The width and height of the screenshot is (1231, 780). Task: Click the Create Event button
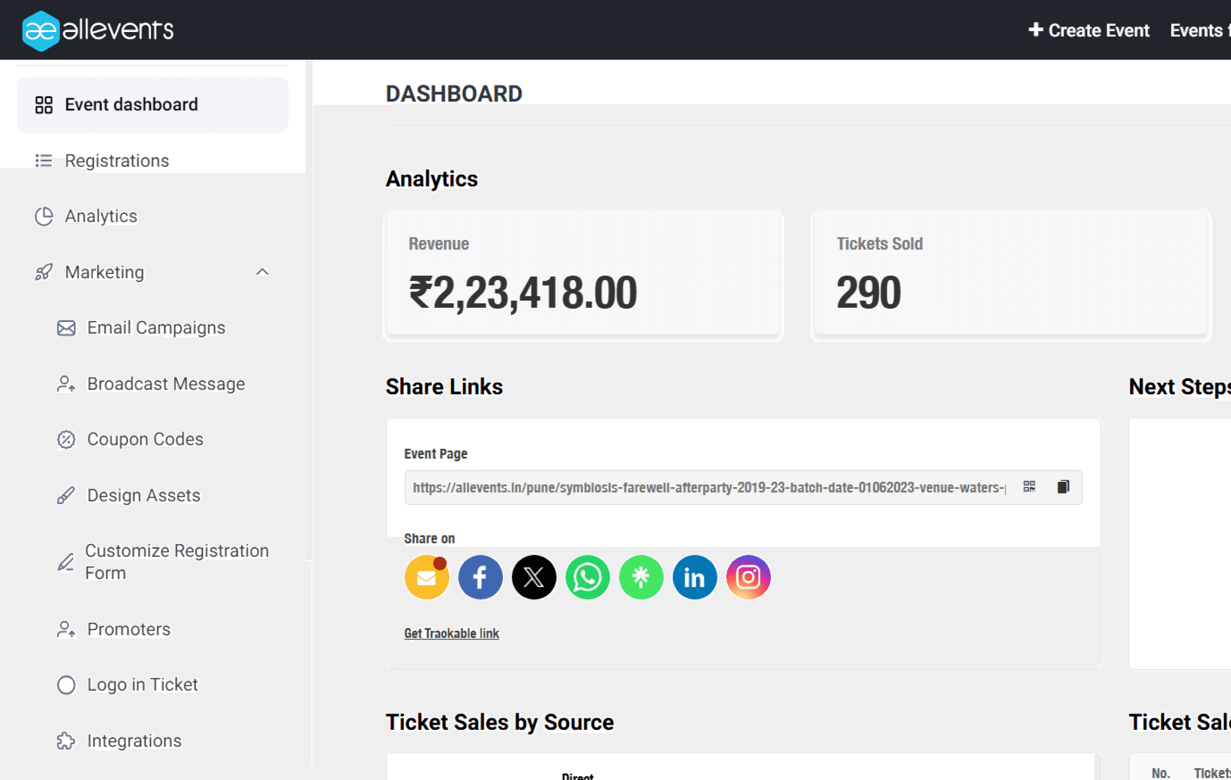pos(1089,30)
